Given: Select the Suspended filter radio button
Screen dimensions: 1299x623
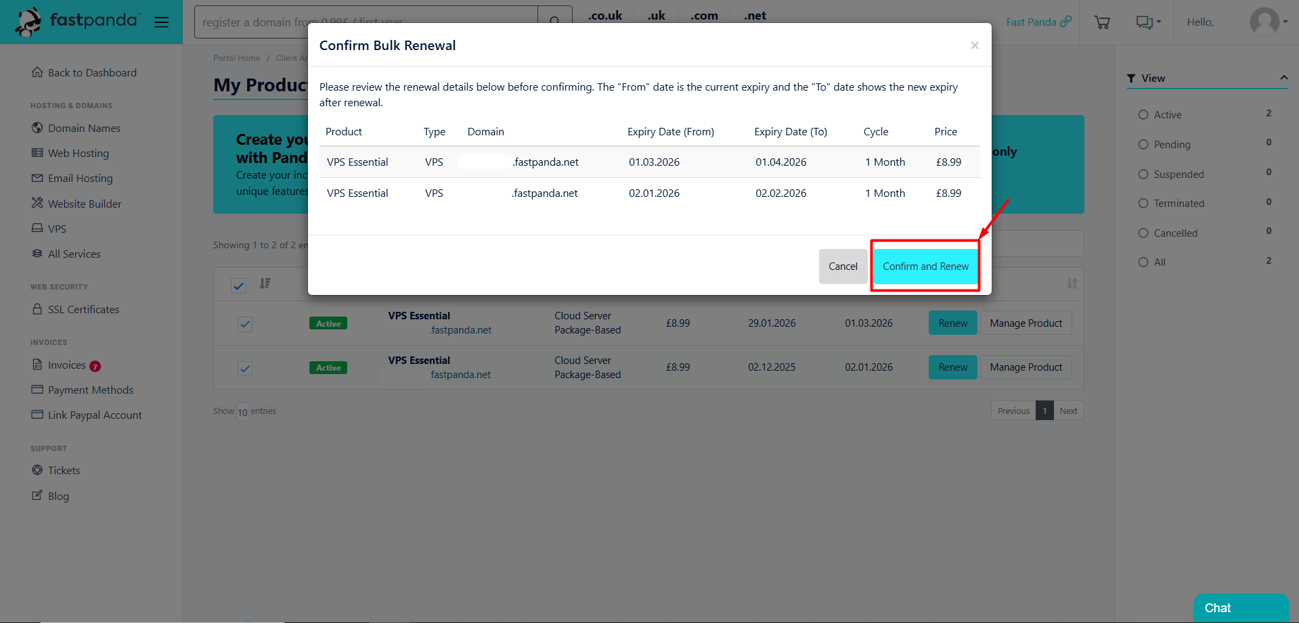Looking at the screenshot, I should click(1143, 175).
